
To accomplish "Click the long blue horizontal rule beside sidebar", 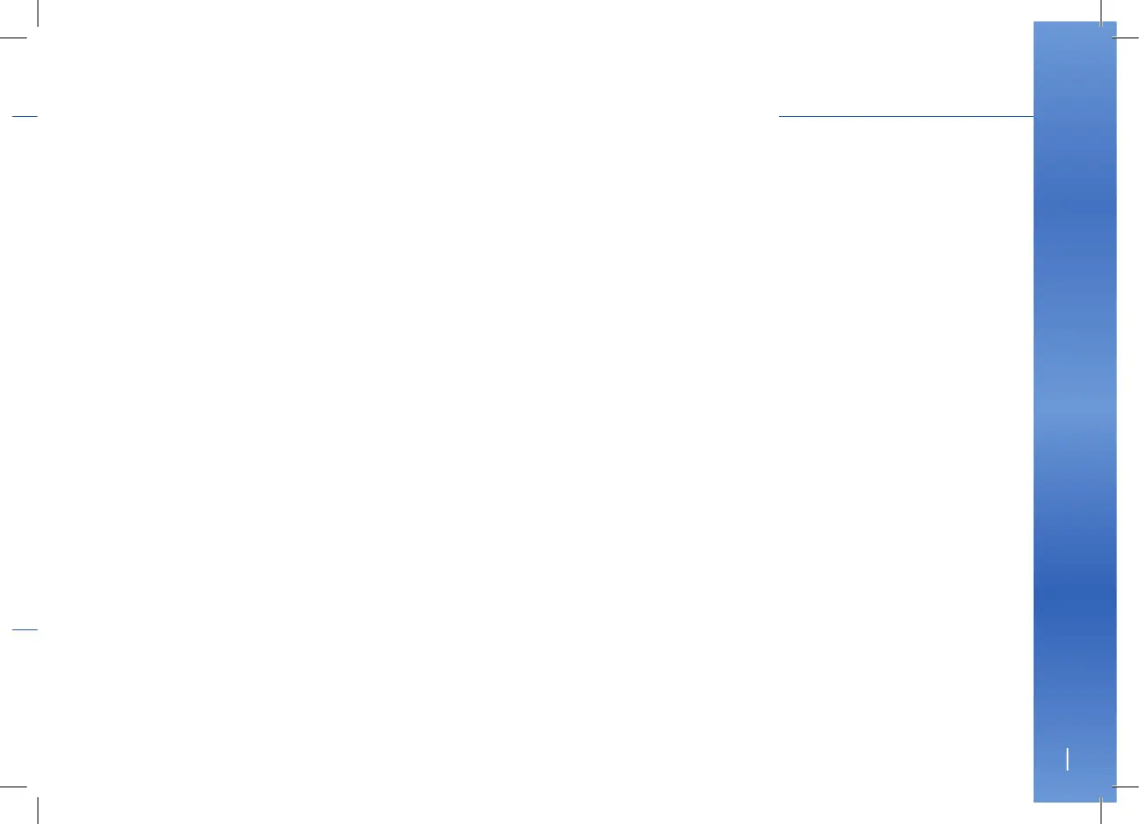I will [906, 116].
